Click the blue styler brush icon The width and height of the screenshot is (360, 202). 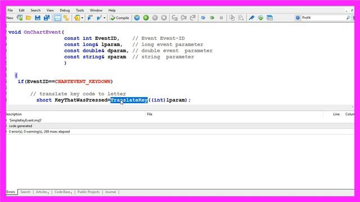251,17
